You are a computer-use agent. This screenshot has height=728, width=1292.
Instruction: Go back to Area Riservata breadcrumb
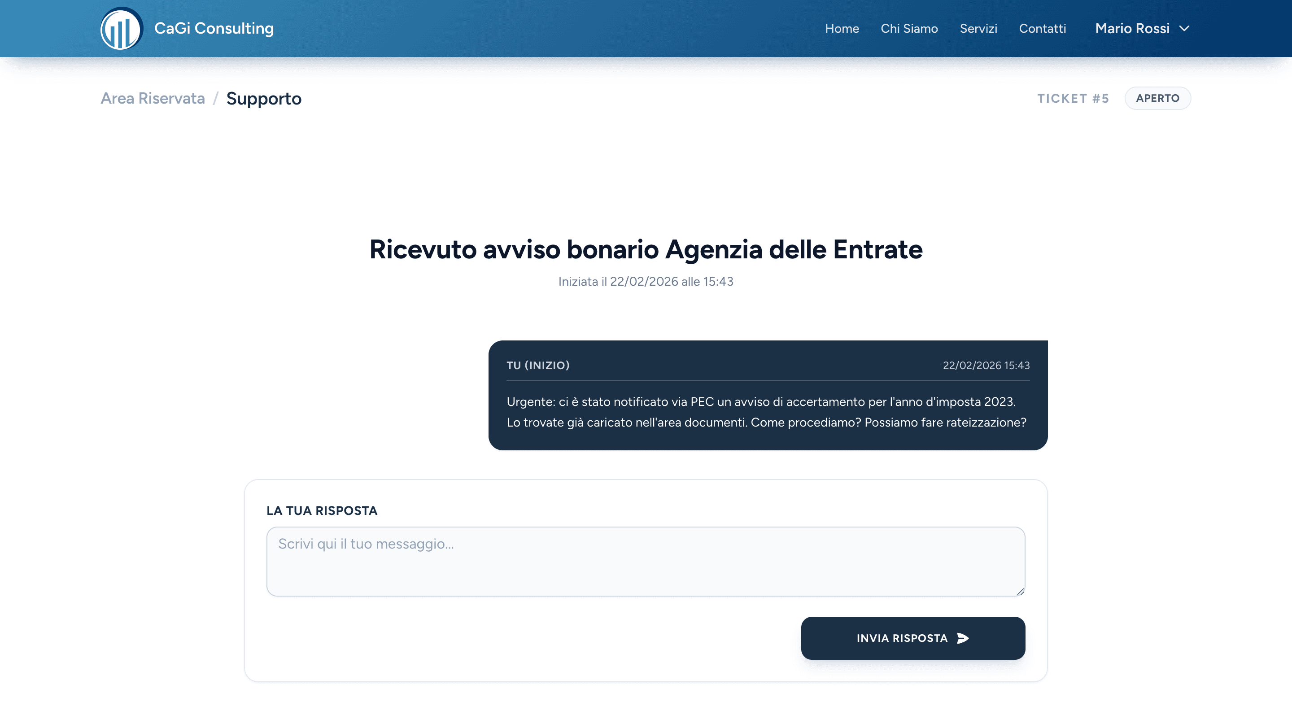click(x=153, y=98)
